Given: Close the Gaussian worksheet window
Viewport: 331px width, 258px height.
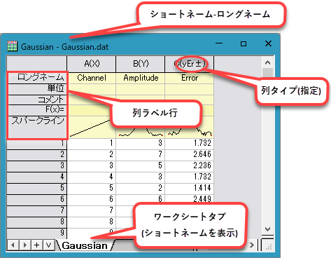Looking at the screenshot, I should pyautogui.click(x=268, y=43).
